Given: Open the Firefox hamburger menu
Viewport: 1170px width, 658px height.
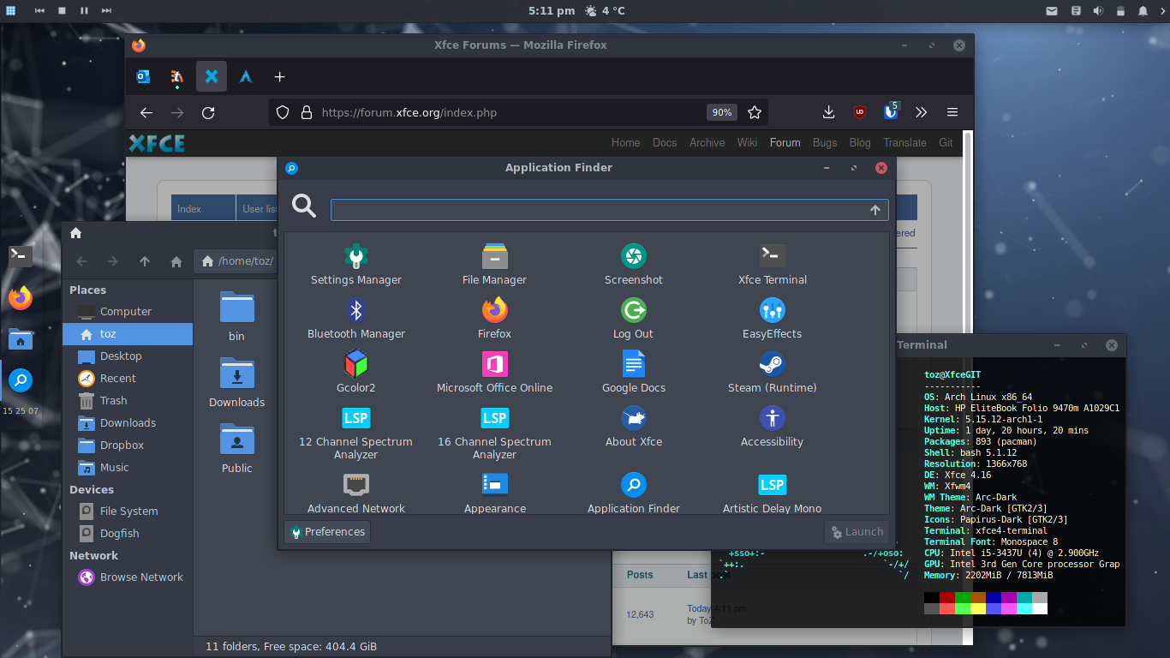Looking at the screenshot, I should point(952,112).
